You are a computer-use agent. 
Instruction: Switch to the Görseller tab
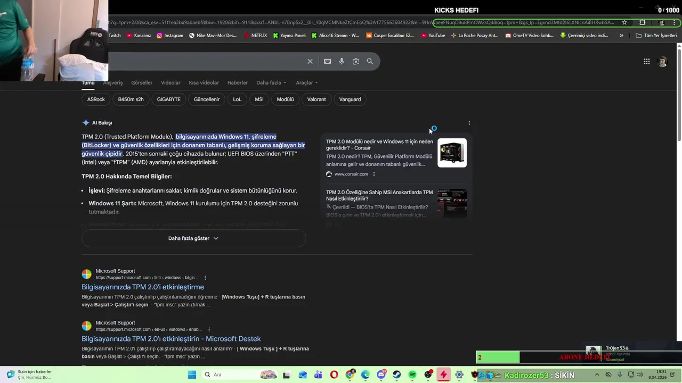point(142,82)
